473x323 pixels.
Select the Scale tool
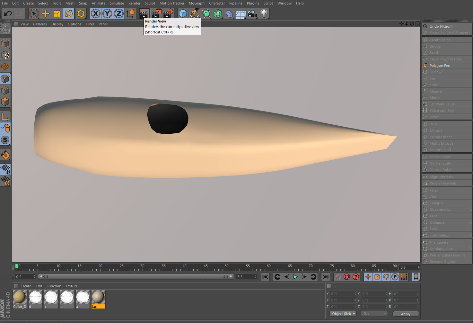57,13
